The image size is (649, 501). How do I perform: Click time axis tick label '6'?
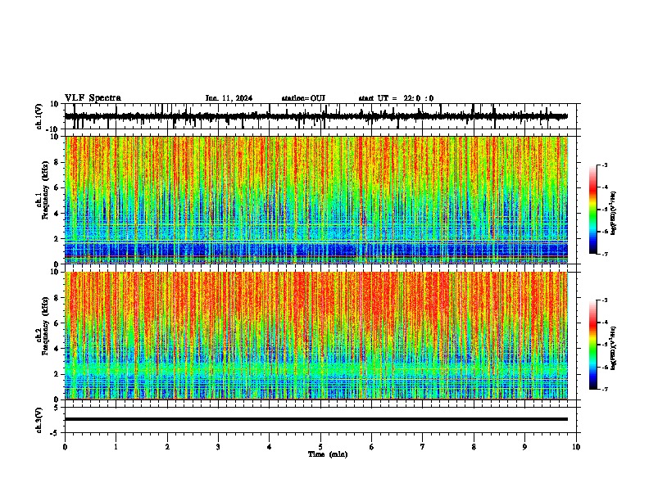point(372,447)
